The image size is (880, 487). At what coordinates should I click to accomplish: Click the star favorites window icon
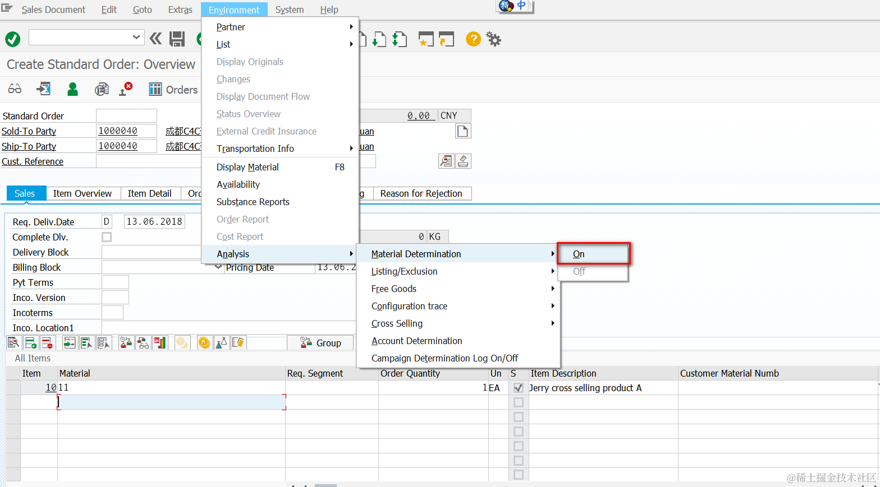pyautogui.click(x=426, y=39)
